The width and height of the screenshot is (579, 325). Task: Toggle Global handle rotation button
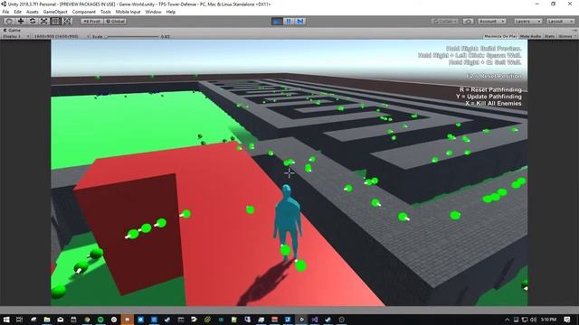[x=115, y=22]
